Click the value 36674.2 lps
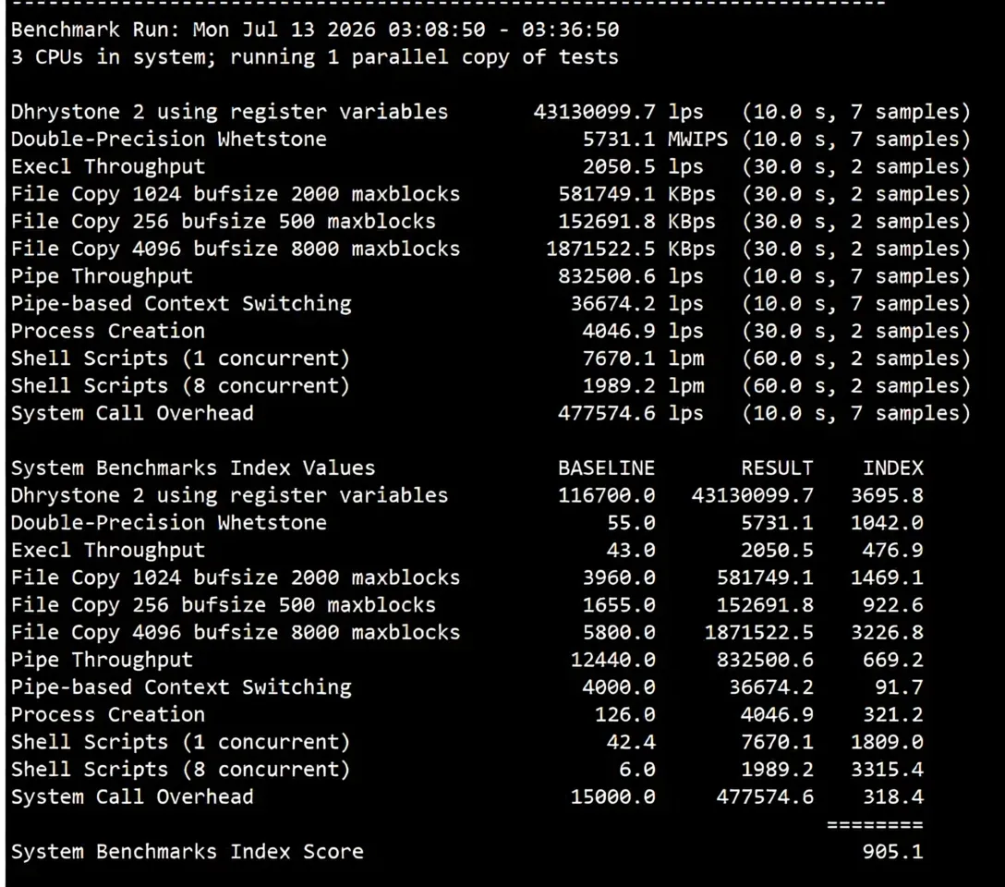 point(636,304)
